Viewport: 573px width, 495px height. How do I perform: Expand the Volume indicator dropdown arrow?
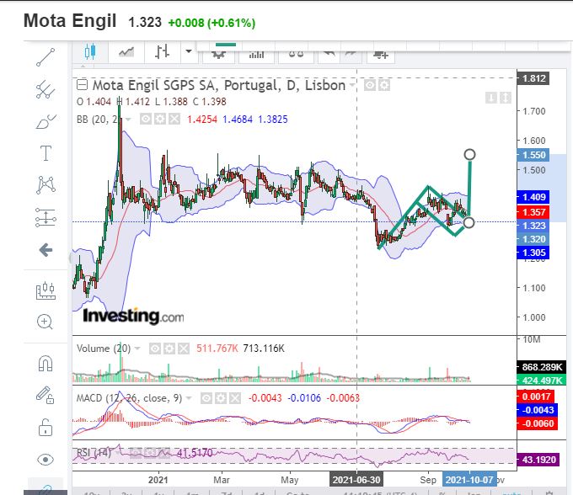[x=137, y=349]
